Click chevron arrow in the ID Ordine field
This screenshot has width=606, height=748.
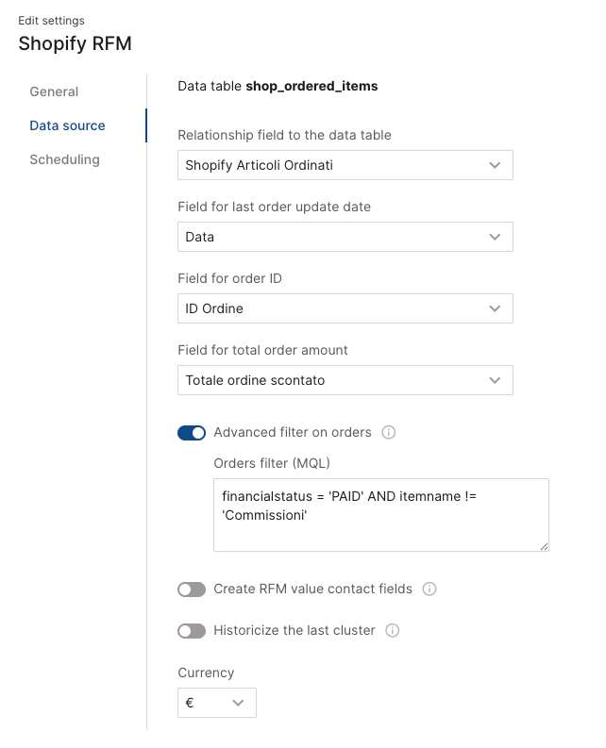pyautogui.click(x=495, y=308)
